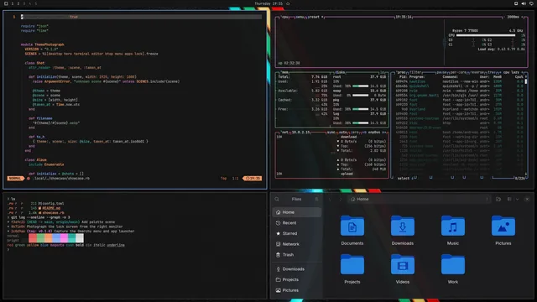Create a new folder in Files
The width and height of the screenshot is (537, 302).
[498, 199]
